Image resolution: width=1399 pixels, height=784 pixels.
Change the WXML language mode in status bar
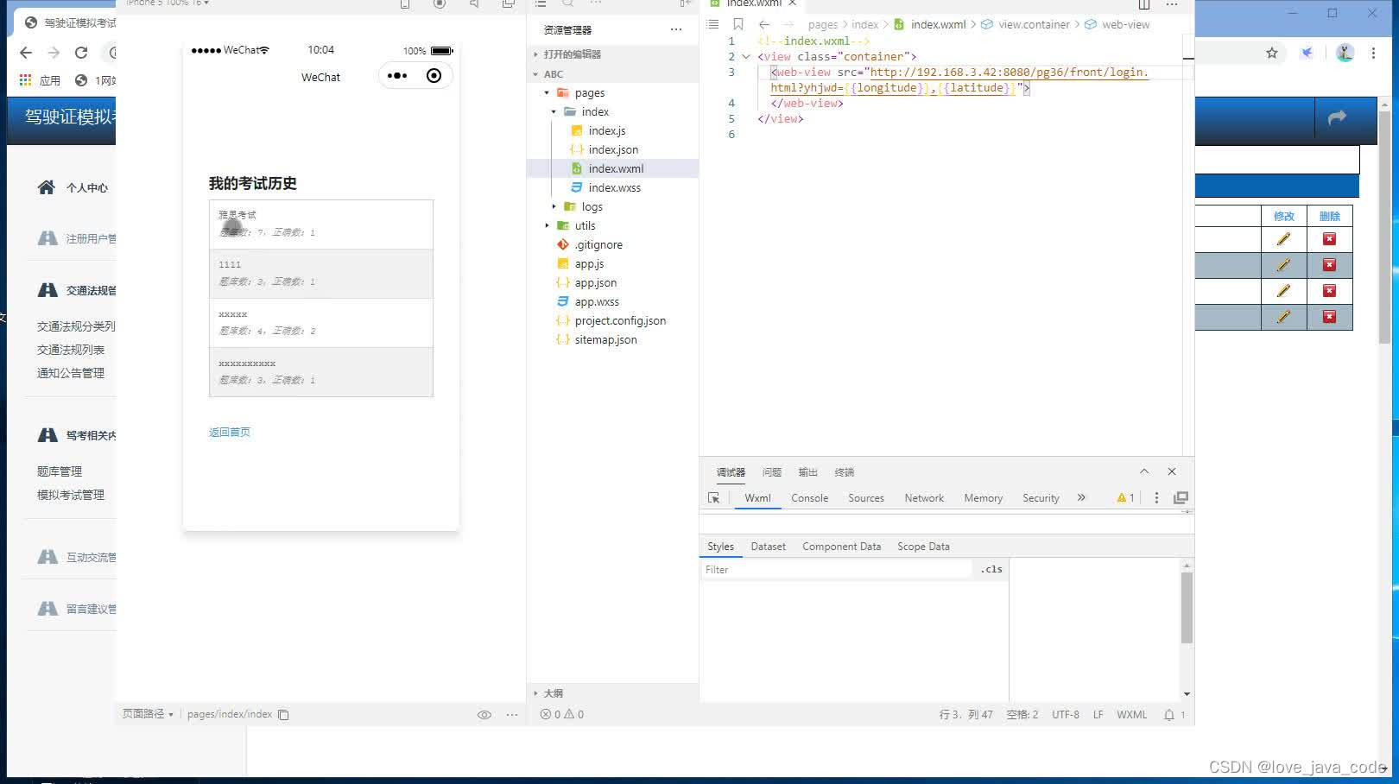[x=1131, y=715]
